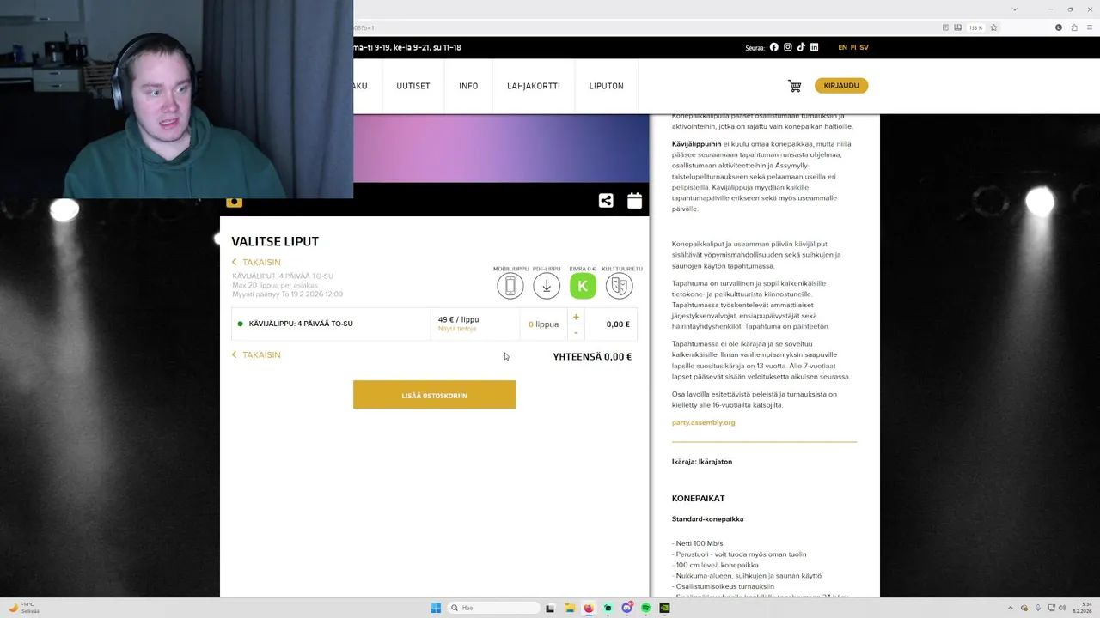The image size is (1100, 618).
Task: Click the Näytä tiedot link under price
Action: [x=457, y=329]
